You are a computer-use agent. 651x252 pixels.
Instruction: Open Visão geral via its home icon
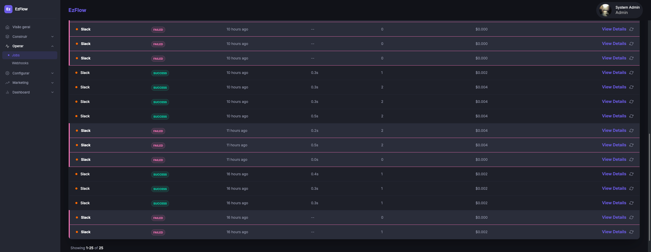pos(7,27)
